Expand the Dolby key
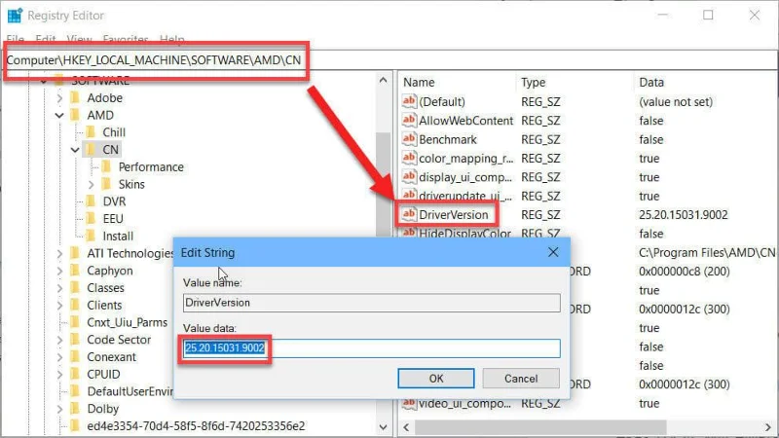779x438 pixels. tap(59, 409)
